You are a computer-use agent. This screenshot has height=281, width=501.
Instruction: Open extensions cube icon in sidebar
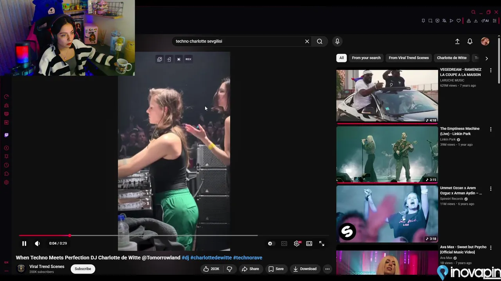(6, 174)
